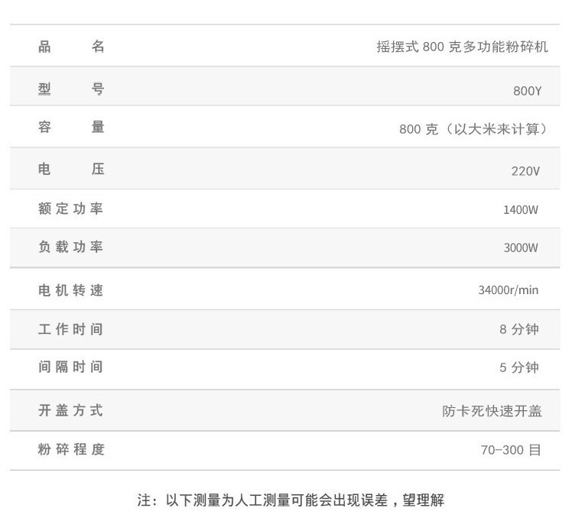Select the 额定功率 label
Image resolution: width=572 pixels, height=521 pixels.
pos(71,209)
